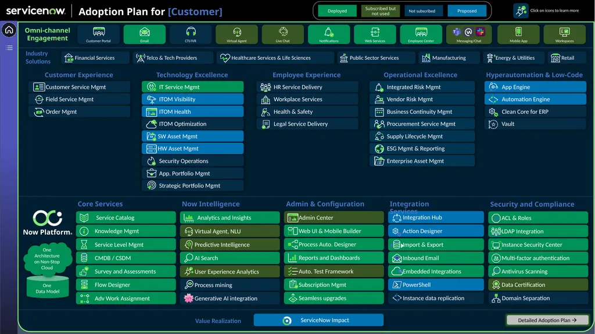
Task: Open the Service Catalog core service
Action: point(126,217)
